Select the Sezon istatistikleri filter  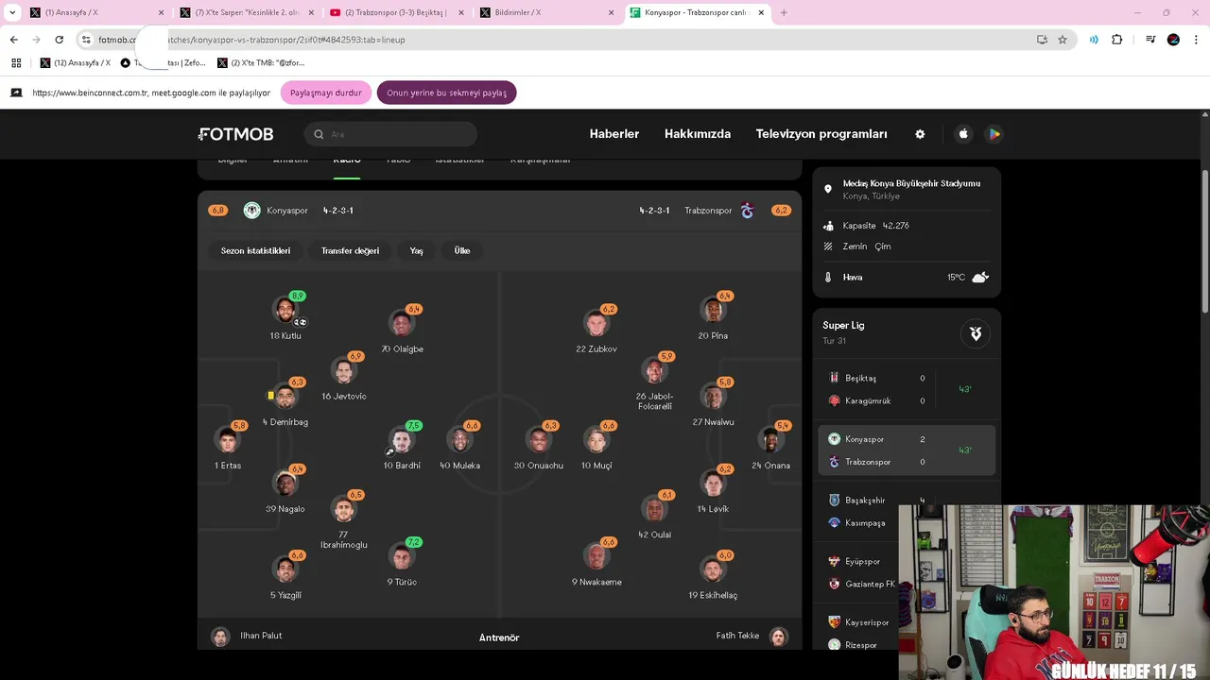pos(255,250)
